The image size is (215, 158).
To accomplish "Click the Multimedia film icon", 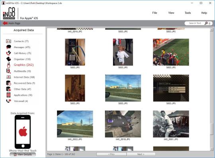I will point(8,71).
